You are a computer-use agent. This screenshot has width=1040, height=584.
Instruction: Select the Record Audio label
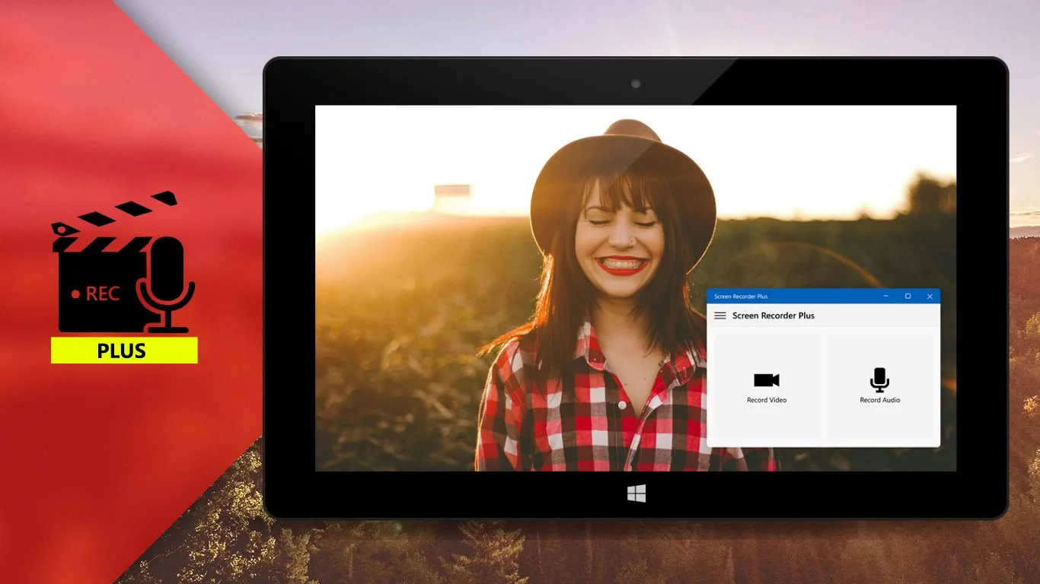pyautogui.click(x=880, y=400)
